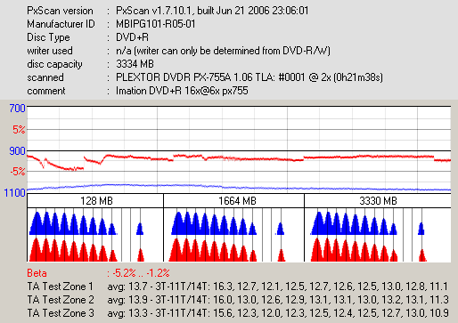This screenshot has height=323, width=458.
Task: Click the blue histogram under 128 MB
Action: 86,223
